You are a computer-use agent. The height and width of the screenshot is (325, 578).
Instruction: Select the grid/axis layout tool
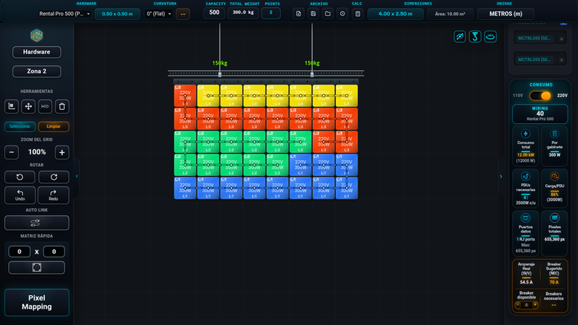[11, 106]
